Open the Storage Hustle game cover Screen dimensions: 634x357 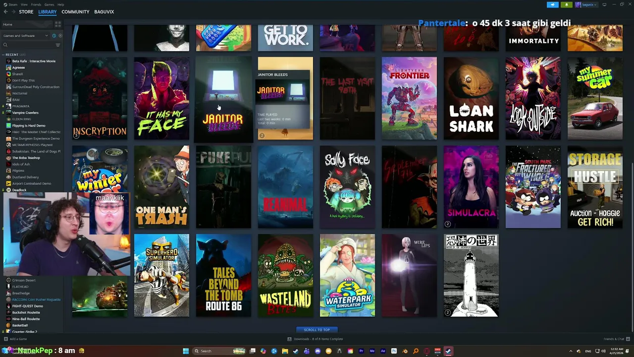pyautogui.click(x=595, y=187)
